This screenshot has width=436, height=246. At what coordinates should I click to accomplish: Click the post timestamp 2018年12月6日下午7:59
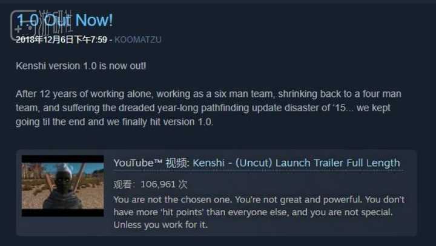[61, 40]
